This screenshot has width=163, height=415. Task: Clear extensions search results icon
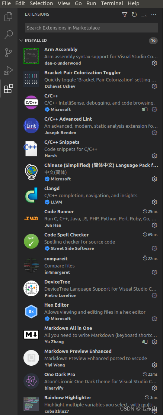tap(144, 15)
